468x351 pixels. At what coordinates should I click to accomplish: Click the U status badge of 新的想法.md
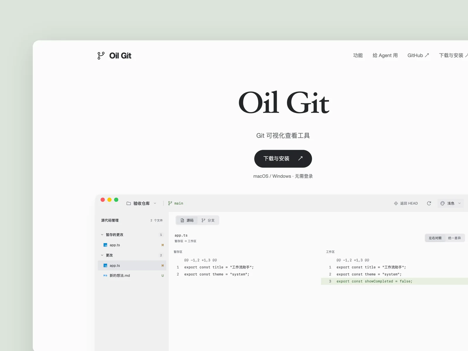163,276
